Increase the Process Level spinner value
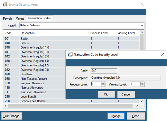This screenshot has height=121, width=167. coord(103,83)
